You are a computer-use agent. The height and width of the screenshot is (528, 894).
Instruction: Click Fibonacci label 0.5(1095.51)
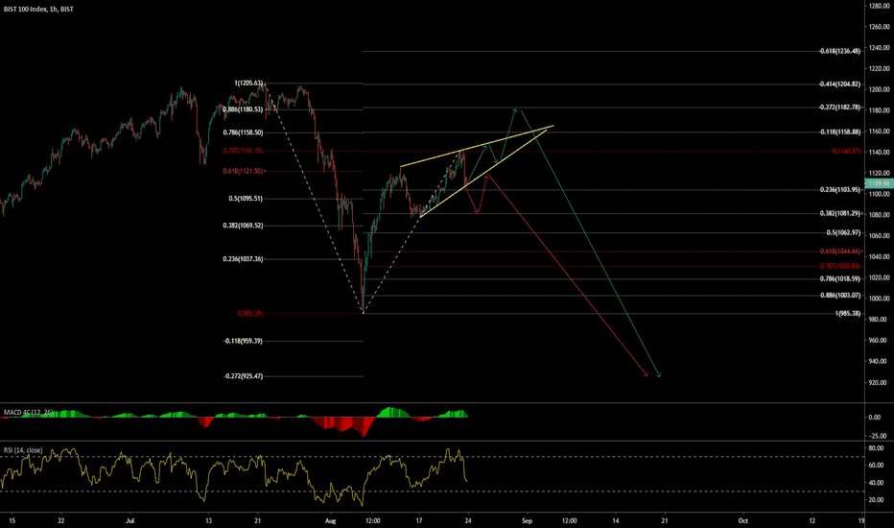(246, 199)
